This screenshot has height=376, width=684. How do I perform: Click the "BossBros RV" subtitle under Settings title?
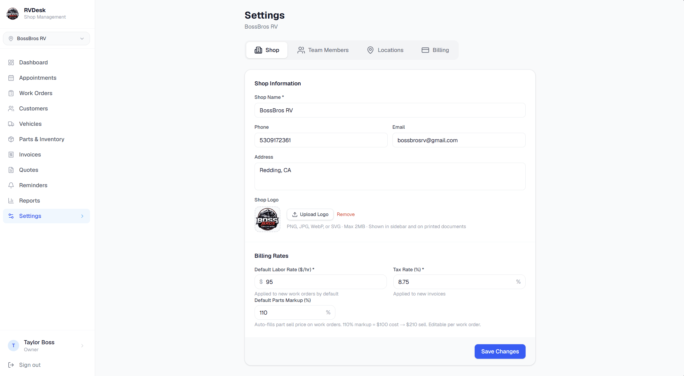[261, 27]
